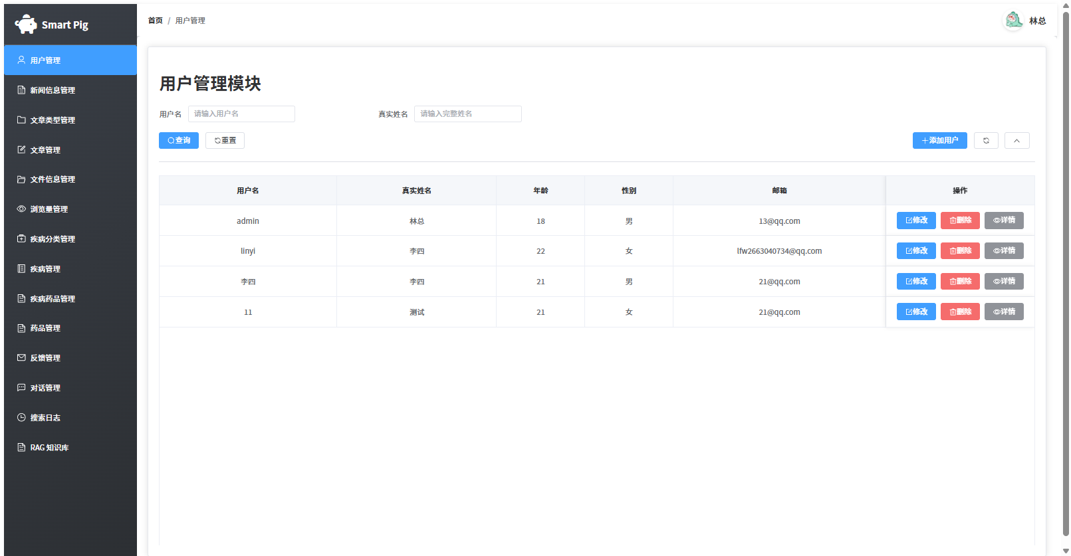Open 疾病药品管理 in the sidebar
Viewport: 1071px width, 556px height.
pyautogui.click(x=70, y=298)
